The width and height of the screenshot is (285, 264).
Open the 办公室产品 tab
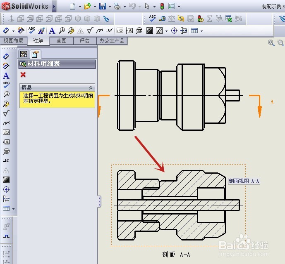coord(112,41)
